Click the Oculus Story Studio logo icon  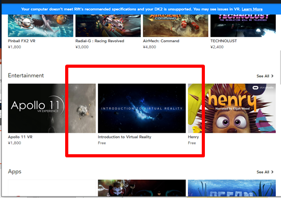coord(255,88)
